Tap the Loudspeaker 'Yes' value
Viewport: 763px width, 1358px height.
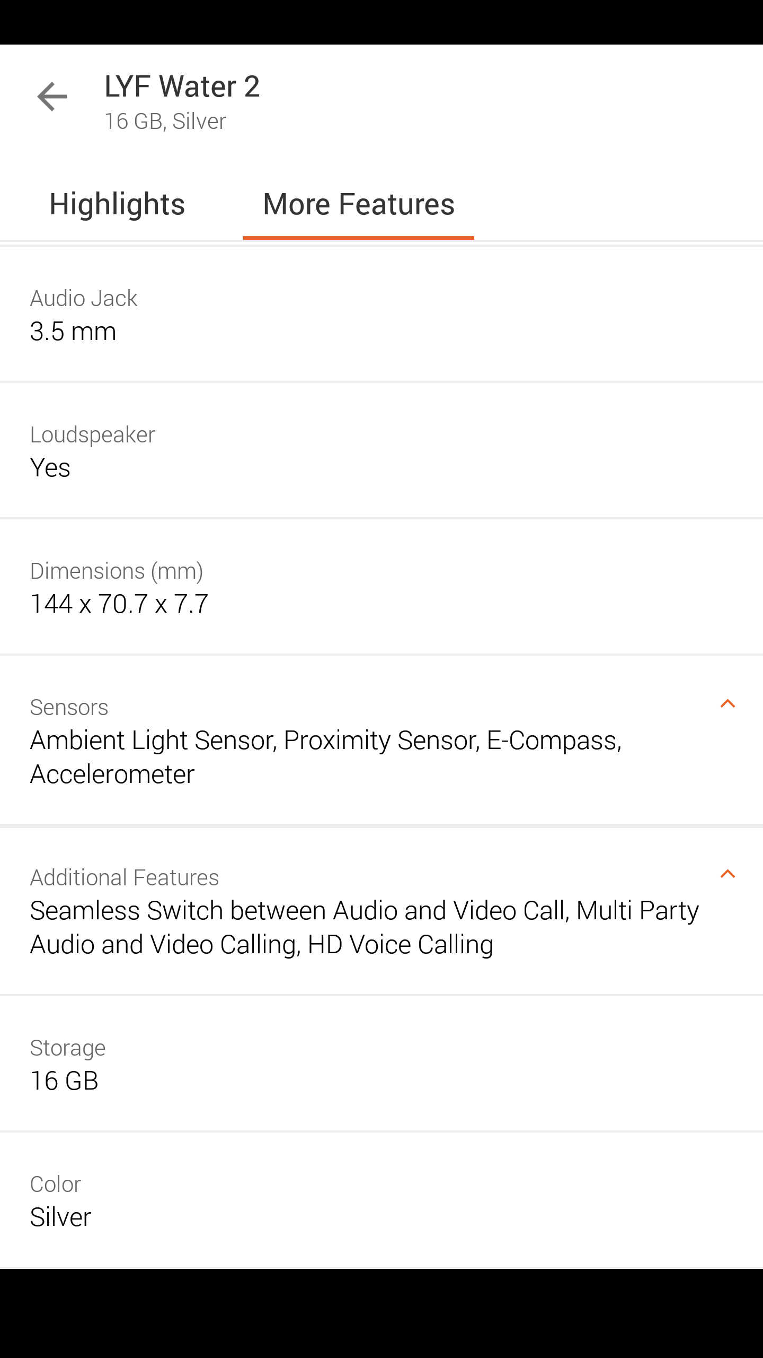[x=50, y=468]
